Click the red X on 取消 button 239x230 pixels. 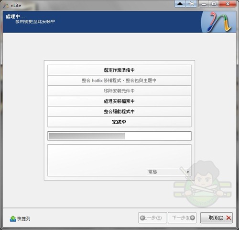coord(228,218)
